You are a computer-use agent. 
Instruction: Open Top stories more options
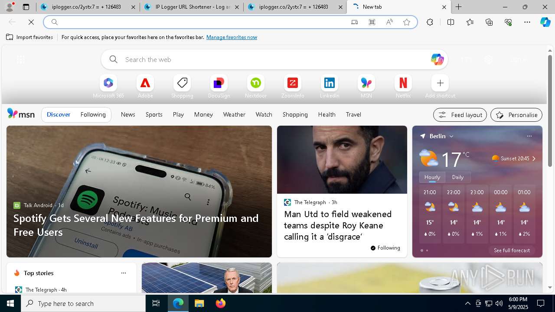click(x=124, y=273)
